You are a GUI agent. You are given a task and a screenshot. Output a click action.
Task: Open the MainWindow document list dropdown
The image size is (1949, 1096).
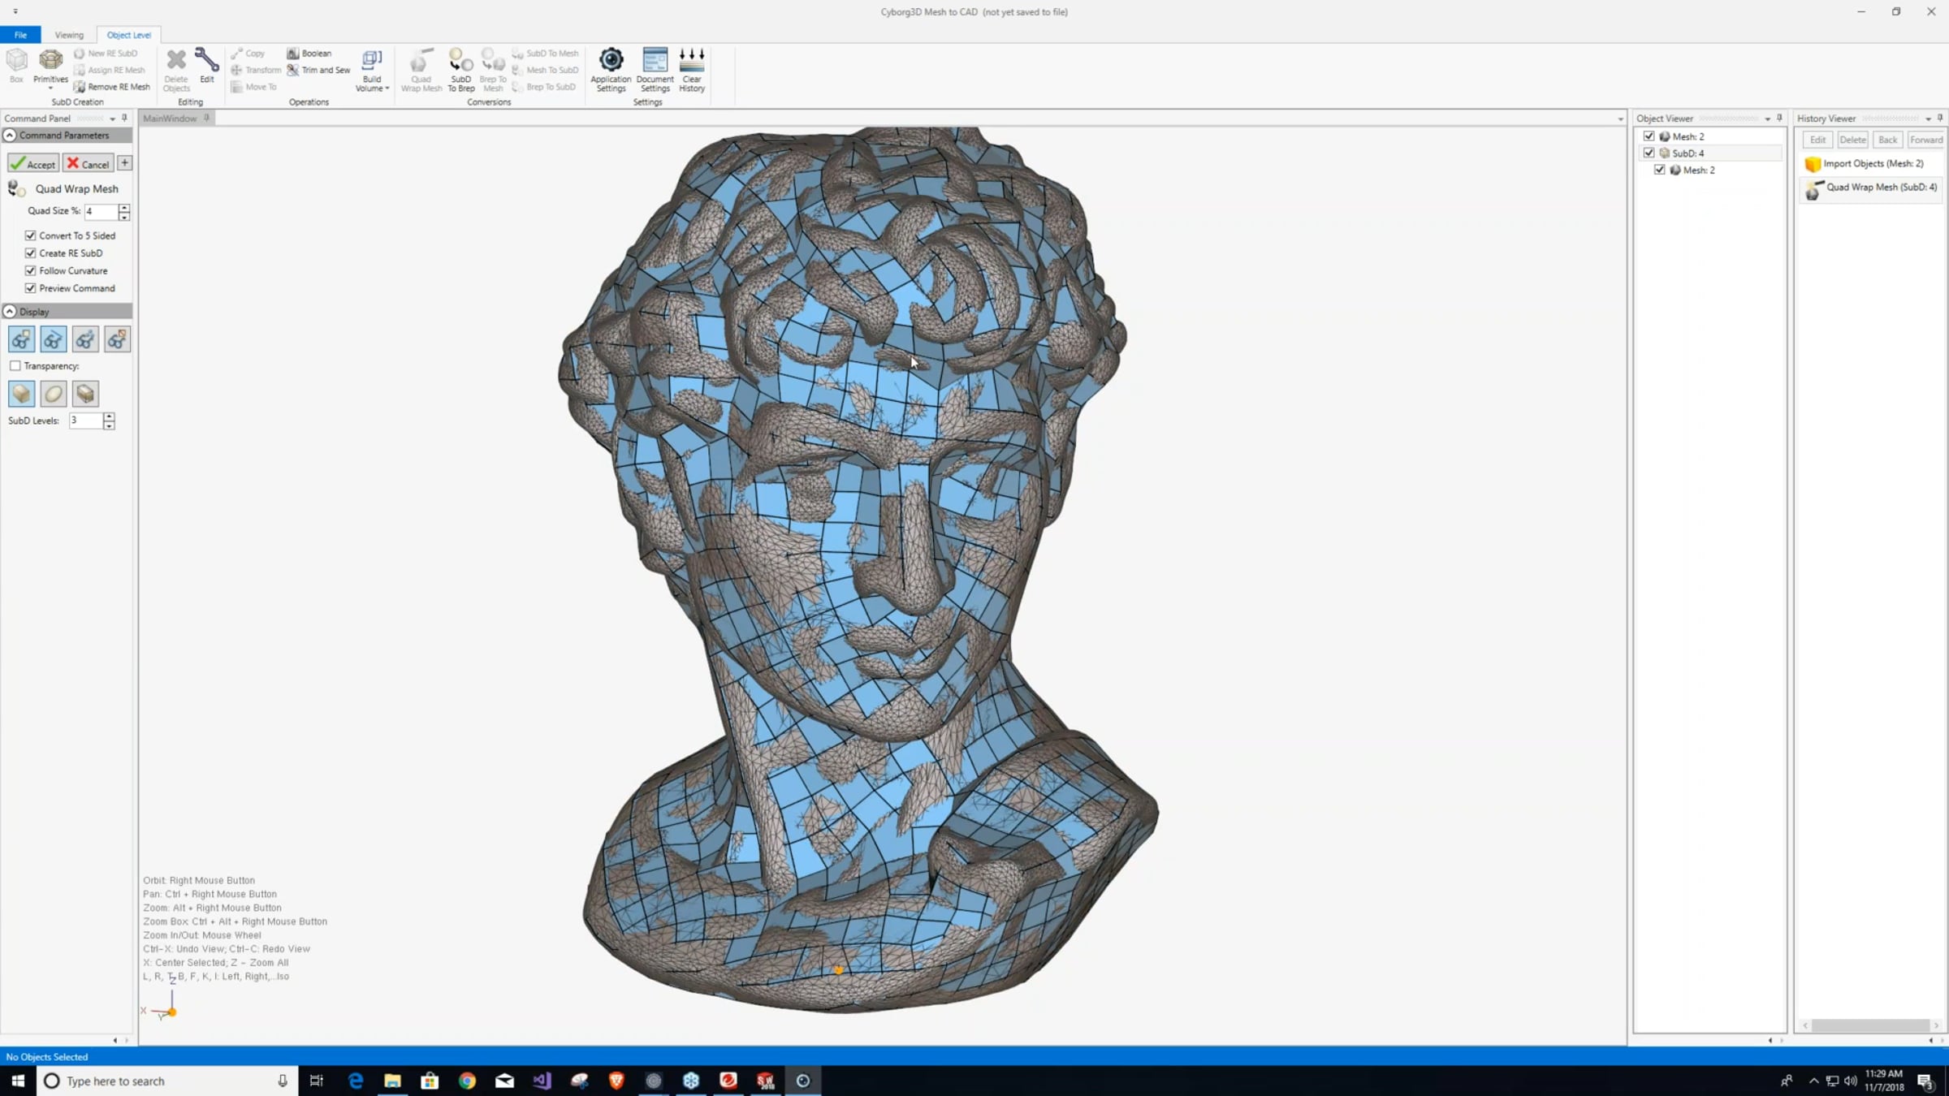(x=1620, y=119)
